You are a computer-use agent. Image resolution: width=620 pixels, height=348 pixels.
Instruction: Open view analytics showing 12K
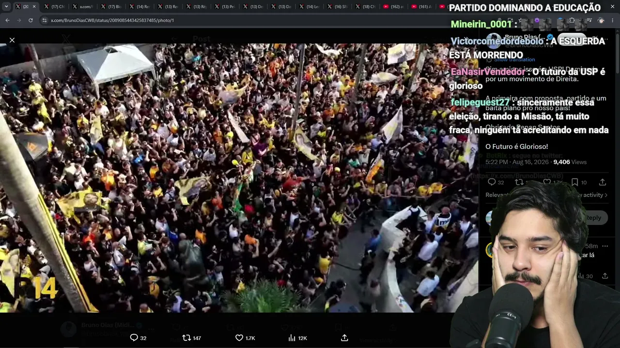pos(297,338)
